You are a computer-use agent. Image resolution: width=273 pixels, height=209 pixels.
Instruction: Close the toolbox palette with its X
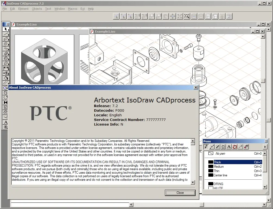pyautogui.click(x=8, y=24)
